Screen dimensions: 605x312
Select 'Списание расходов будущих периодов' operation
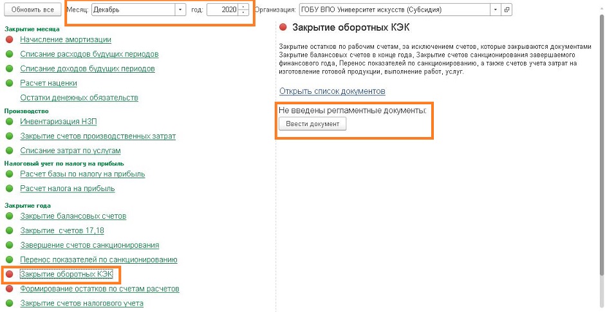pyautogui.click(x=88, y=54)
